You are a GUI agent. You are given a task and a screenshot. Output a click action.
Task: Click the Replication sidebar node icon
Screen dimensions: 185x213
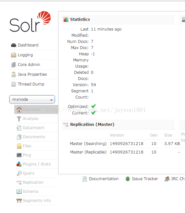coord(19,182)
